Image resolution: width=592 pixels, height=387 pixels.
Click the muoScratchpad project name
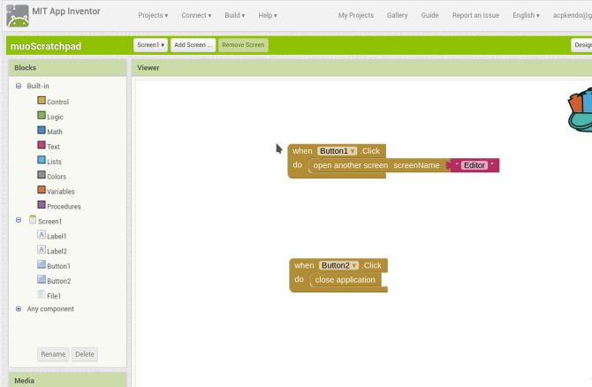46,47
